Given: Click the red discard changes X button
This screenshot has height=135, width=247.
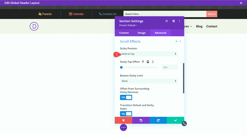Looking at the screenshot, I should [123, 120].
